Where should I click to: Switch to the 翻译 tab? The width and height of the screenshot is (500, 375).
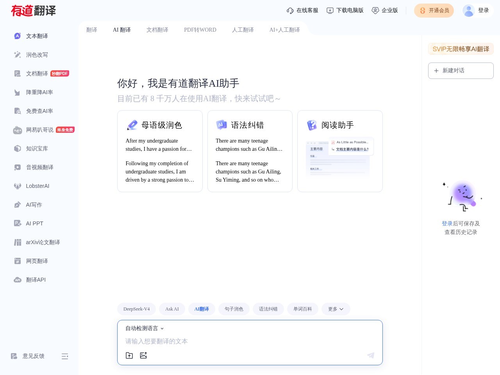click(92, 30)
